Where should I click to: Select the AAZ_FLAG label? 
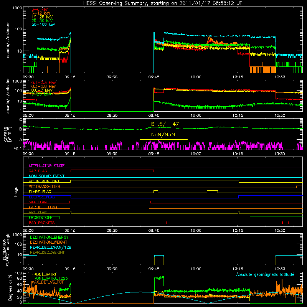click(x=38, y=212)
